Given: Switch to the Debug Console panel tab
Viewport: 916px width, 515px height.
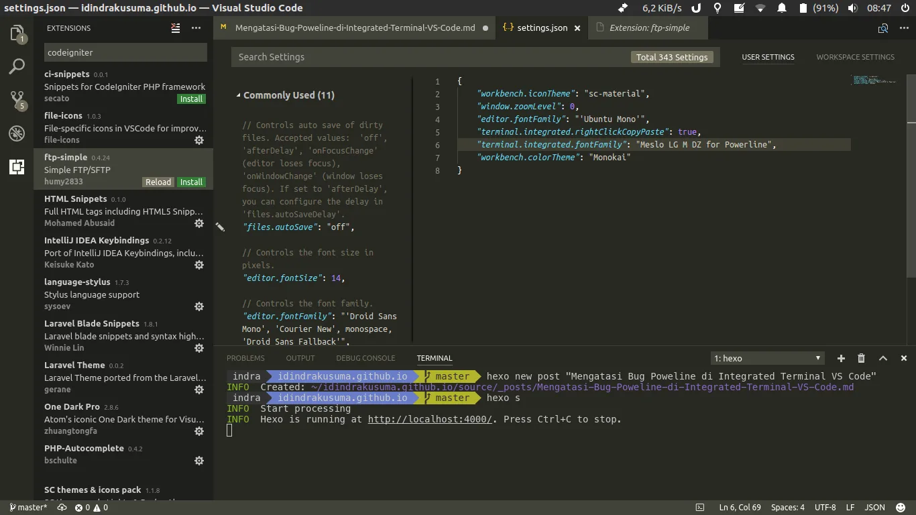Looking at the screenshot, I should [x=365, y=358].
